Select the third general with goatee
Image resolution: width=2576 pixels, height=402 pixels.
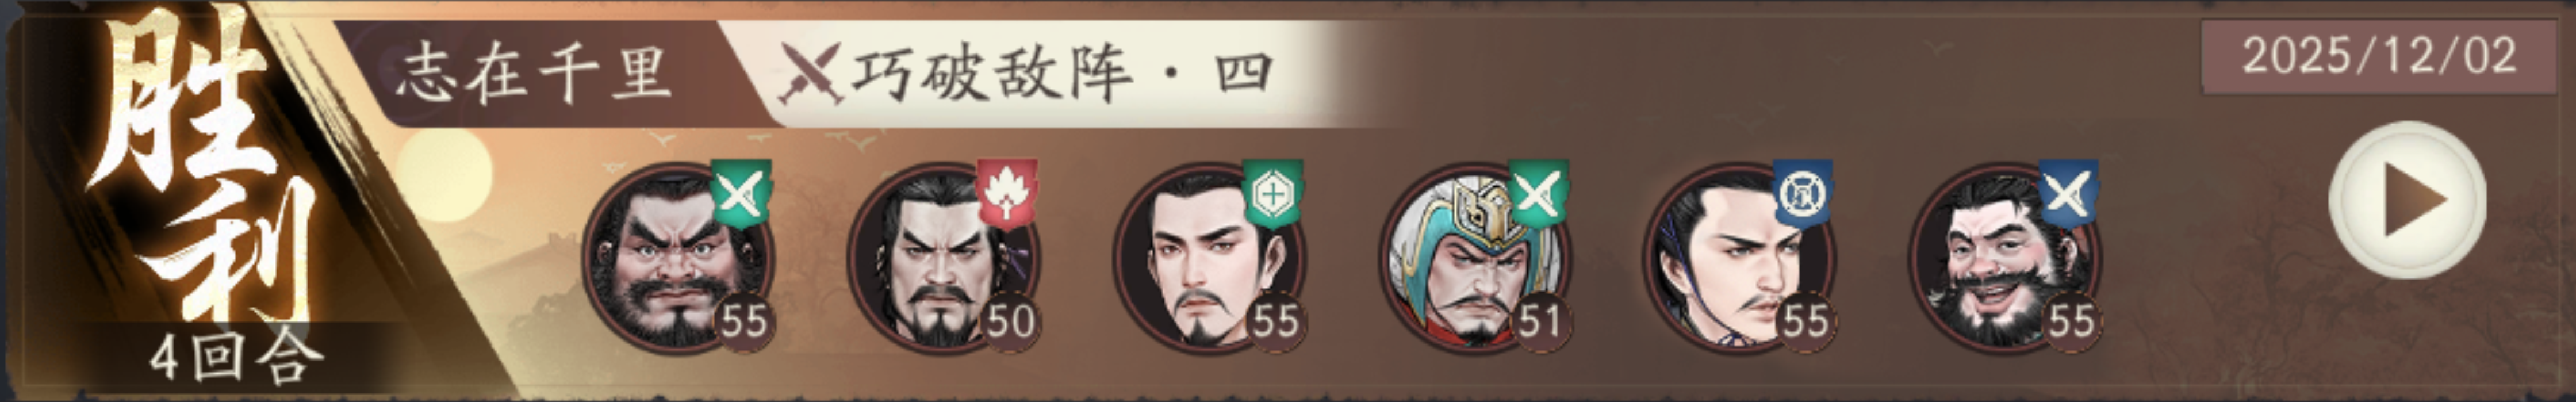click(1209, 257)
